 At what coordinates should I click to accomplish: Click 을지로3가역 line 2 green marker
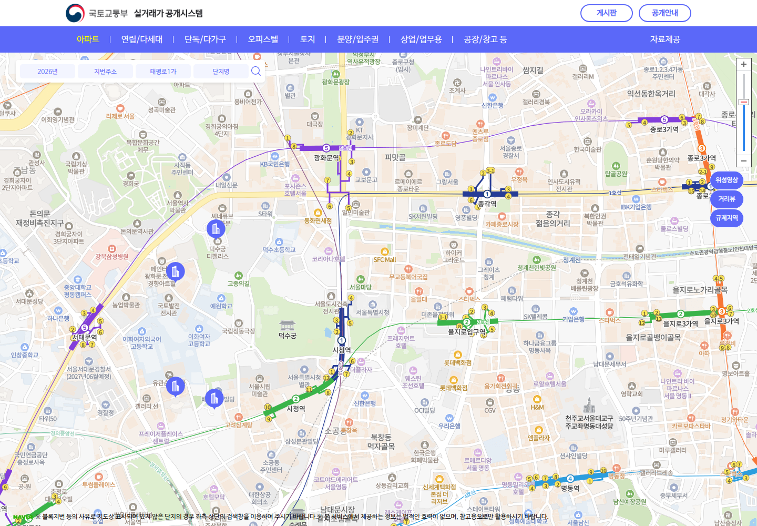point(681,314)
